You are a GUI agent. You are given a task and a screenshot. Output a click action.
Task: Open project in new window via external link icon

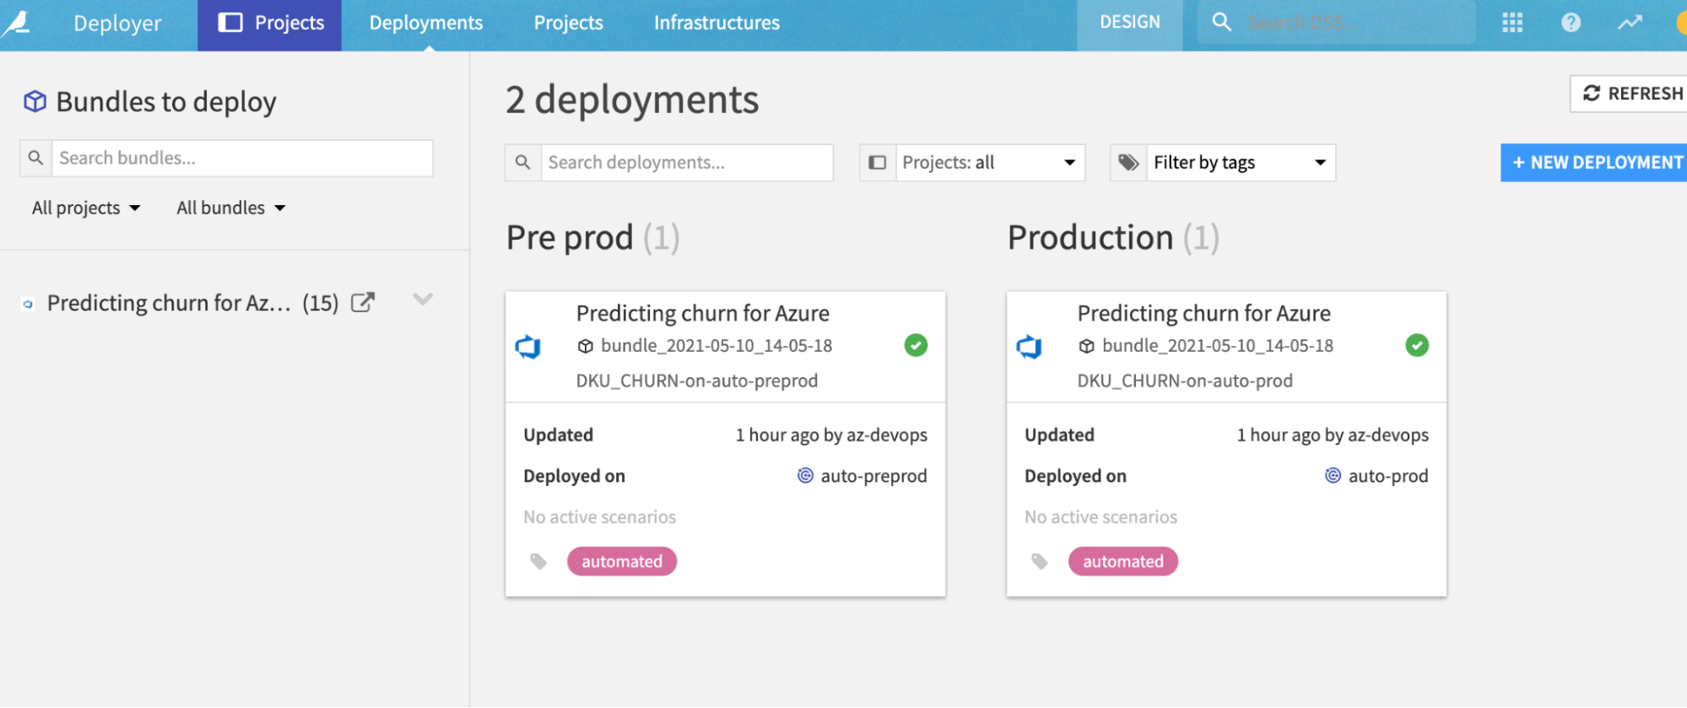[x=363, y=302]
